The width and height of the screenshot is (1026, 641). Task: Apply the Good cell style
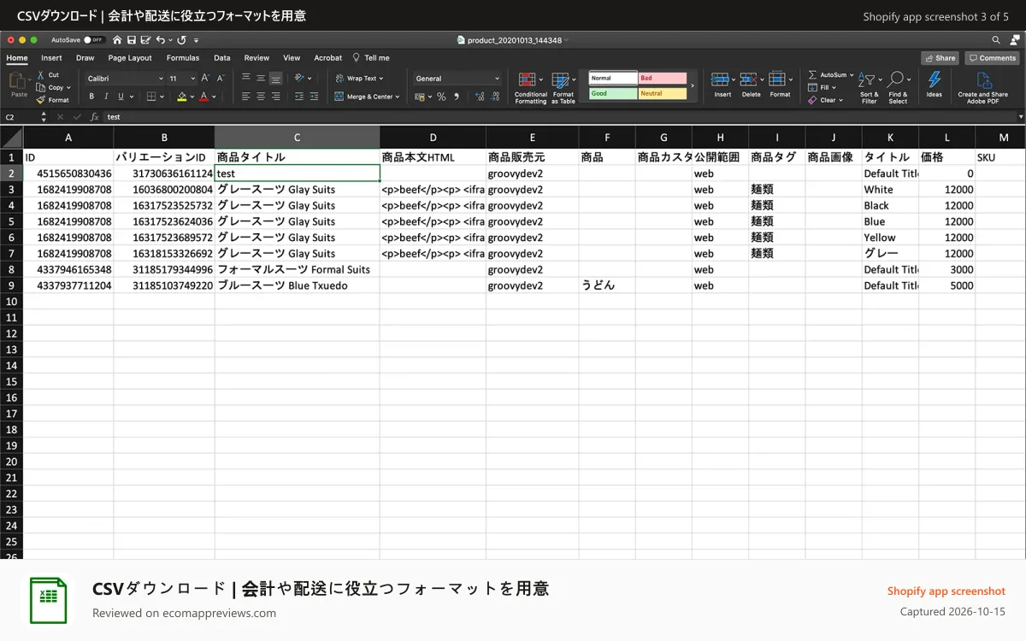[613, 93]
